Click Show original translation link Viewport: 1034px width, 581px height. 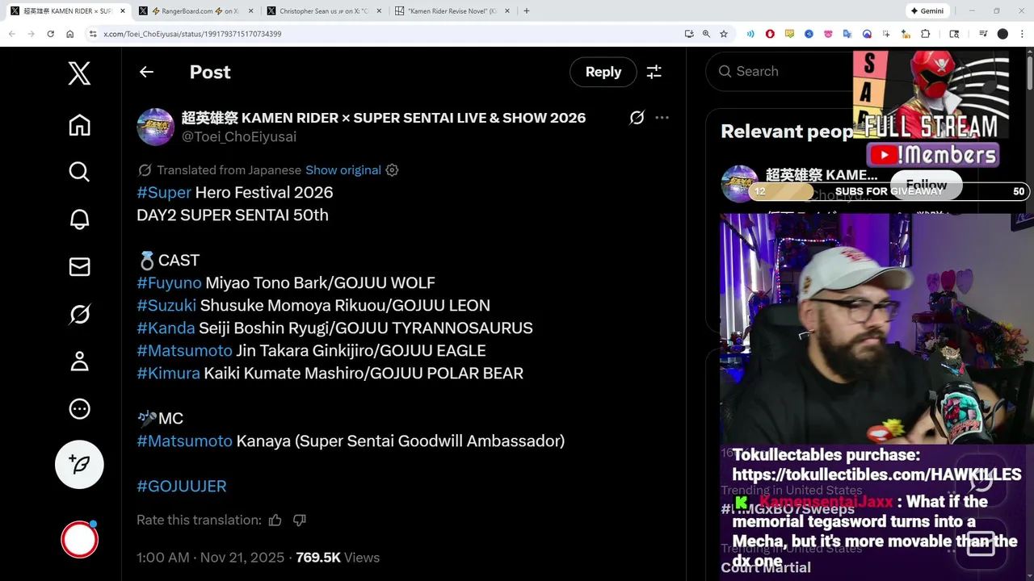pos(343,170)
